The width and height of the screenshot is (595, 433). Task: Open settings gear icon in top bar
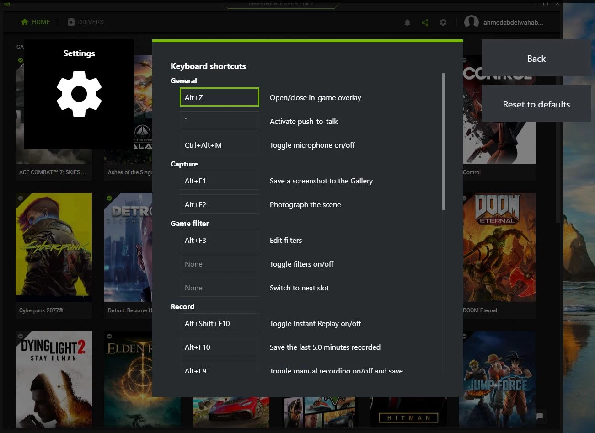pos(443,22)
